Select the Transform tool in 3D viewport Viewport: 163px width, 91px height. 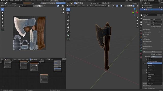point(68,28)
